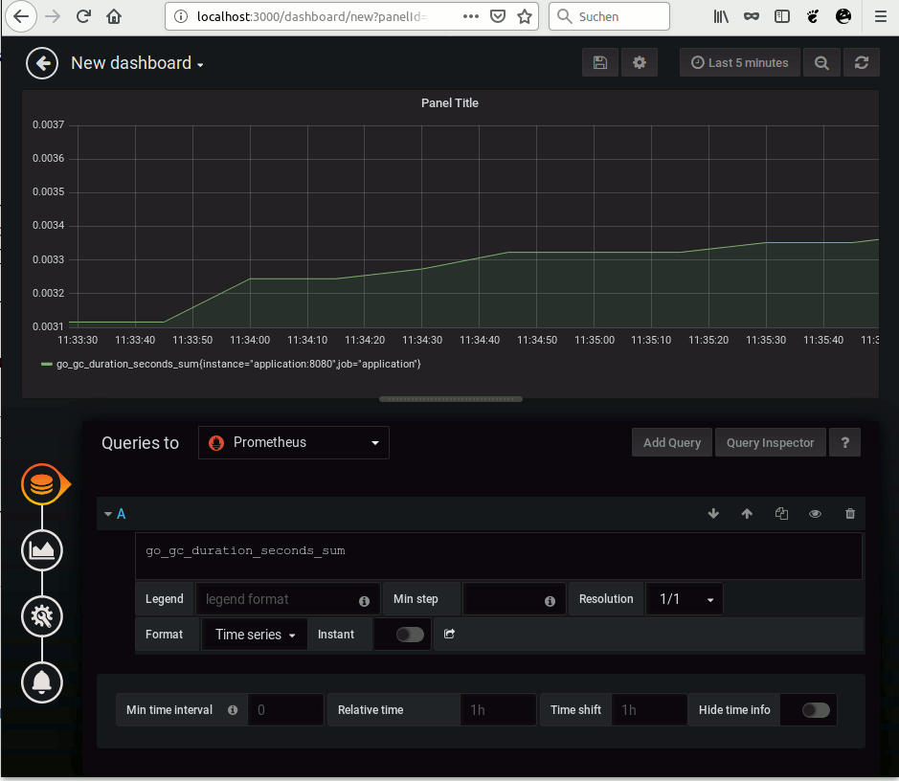Delete query A using the trash icon
The width and height of the screenshot is (899, 781).
849,514
